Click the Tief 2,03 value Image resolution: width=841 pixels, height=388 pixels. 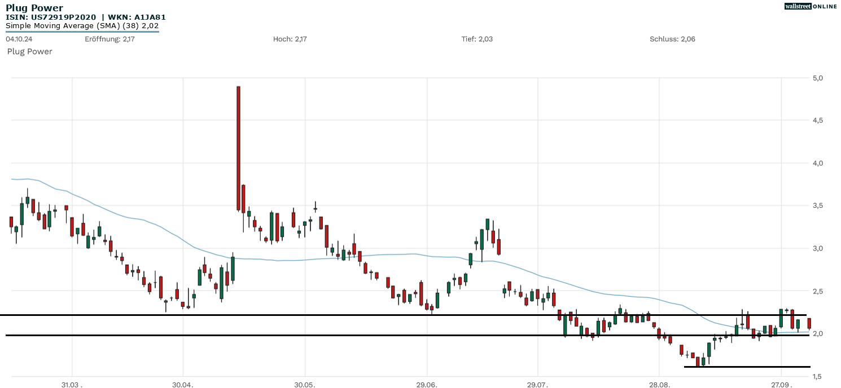[477, 39]
